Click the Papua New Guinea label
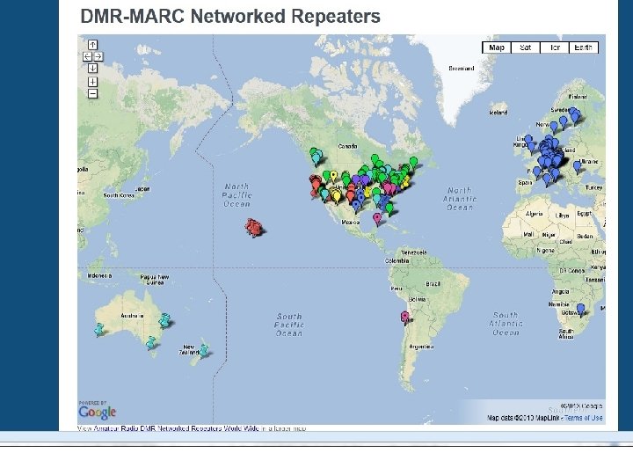Viewport: 633px width, 475px height. point(155,280)
